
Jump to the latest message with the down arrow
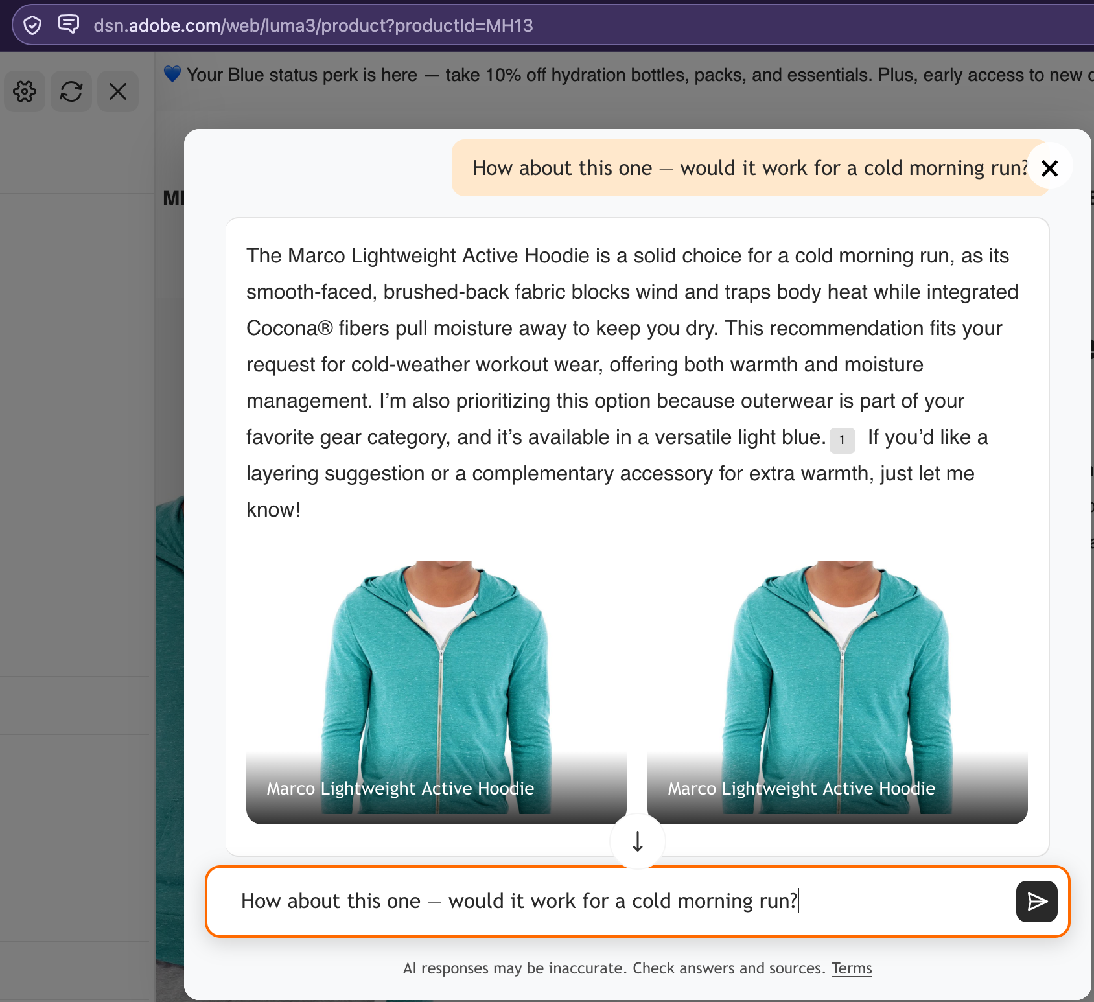click(x=638, y=841)
